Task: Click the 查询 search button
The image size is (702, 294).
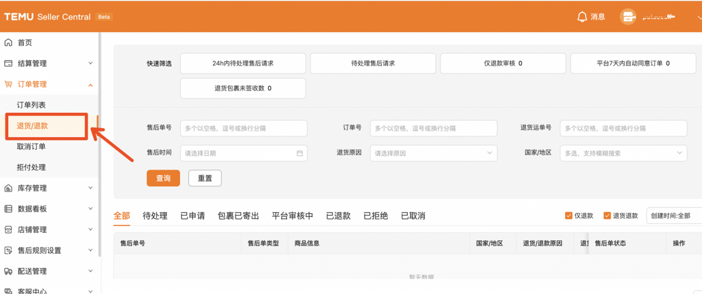Action: 163,178
